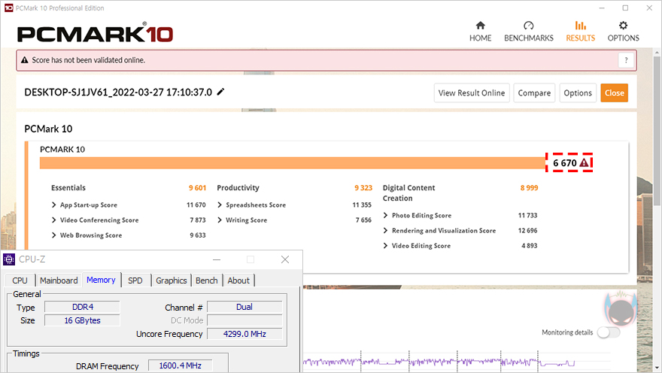Expand Rendering and Visualization Score details
Viewport: 662px width, 373px height.
[385, 230]
